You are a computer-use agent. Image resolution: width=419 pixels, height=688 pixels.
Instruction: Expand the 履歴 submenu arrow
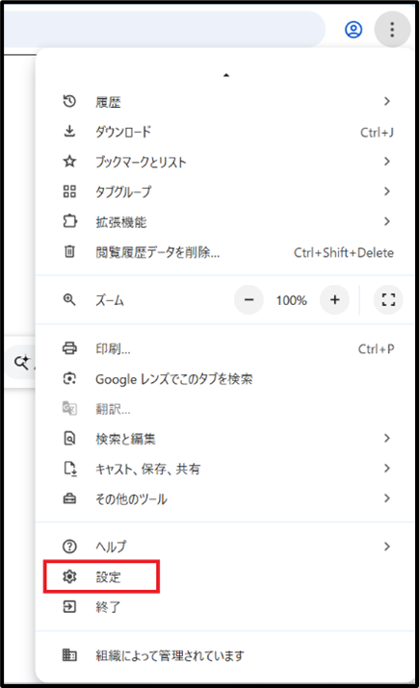387,101
